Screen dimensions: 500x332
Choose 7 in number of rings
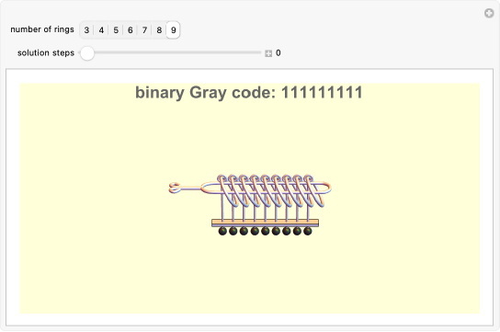click(144, 30)
